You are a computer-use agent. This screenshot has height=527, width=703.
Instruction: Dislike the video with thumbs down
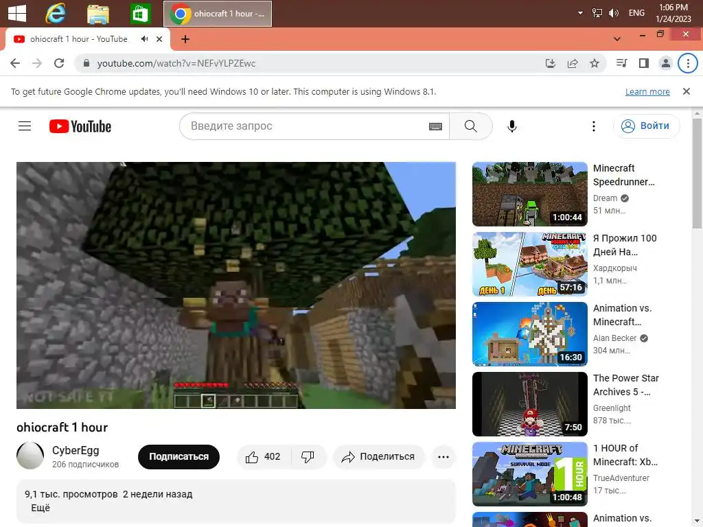[308, 456]
